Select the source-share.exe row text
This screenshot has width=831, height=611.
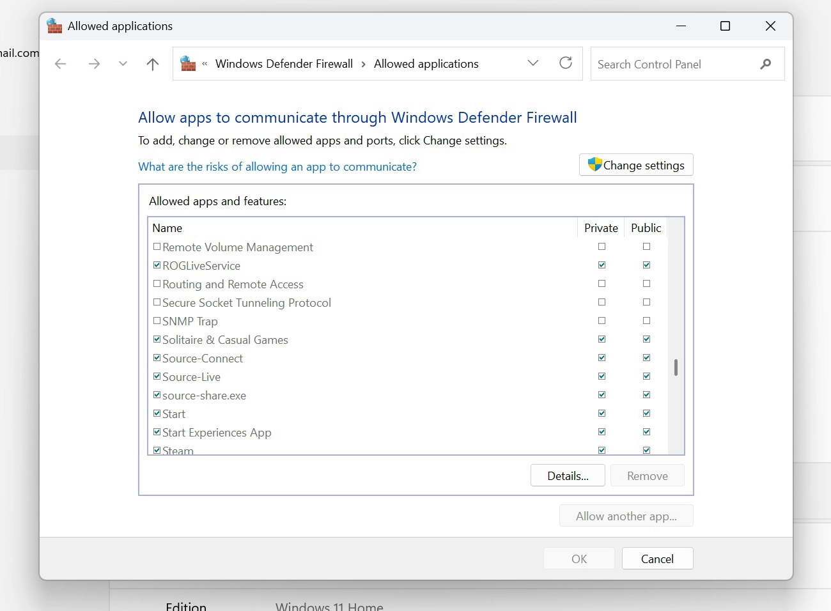click(x=204, y=396)
